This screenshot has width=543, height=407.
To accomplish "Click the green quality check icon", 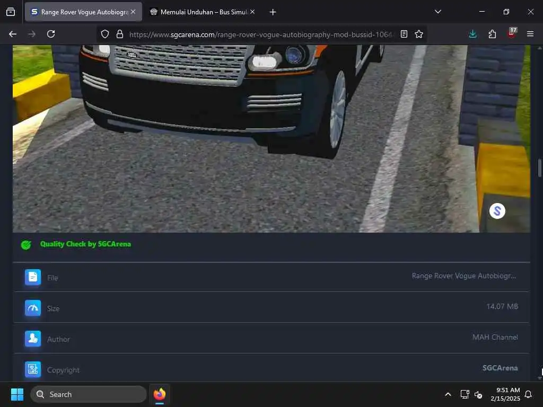I will tap(26, 245).
